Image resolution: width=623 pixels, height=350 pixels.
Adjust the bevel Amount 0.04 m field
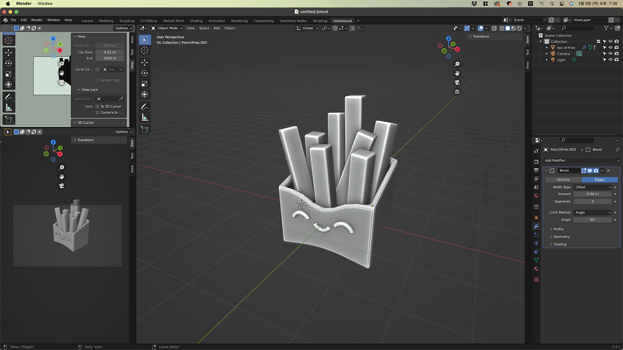pyautogui.click(x=593, y=194)
